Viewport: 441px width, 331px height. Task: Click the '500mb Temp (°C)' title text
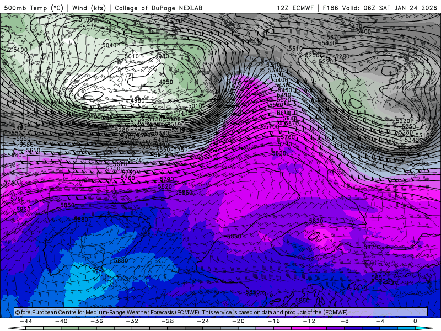click(x=34, y=8)
